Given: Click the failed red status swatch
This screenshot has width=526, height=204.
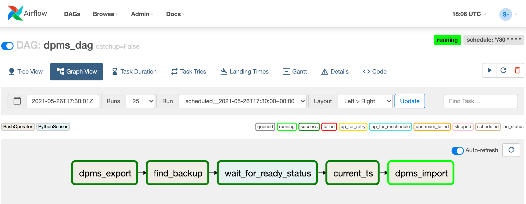Looking at the screenshot, I should pyautogui.click(x=329, y=127).
